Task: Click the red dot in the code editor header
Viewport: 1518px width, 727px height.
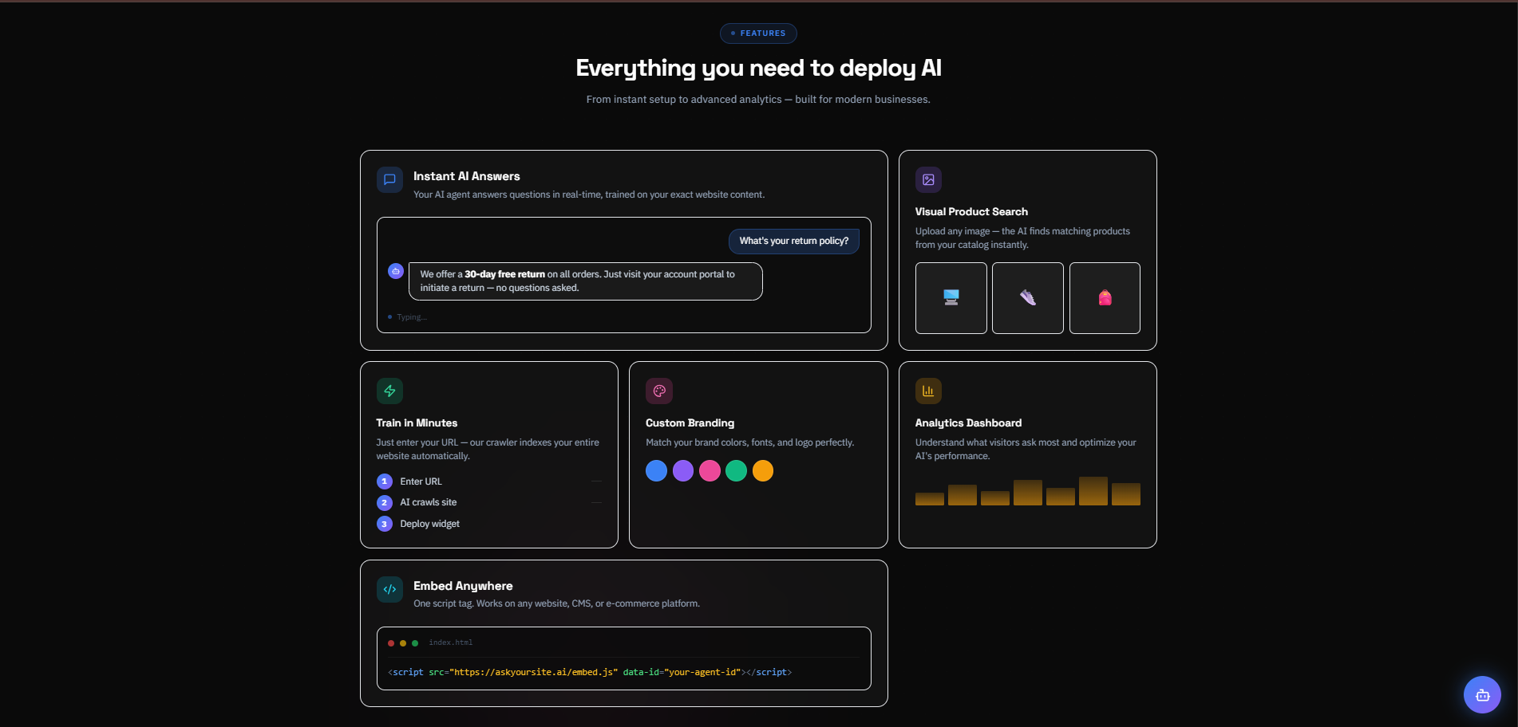Action: point(390,643)
